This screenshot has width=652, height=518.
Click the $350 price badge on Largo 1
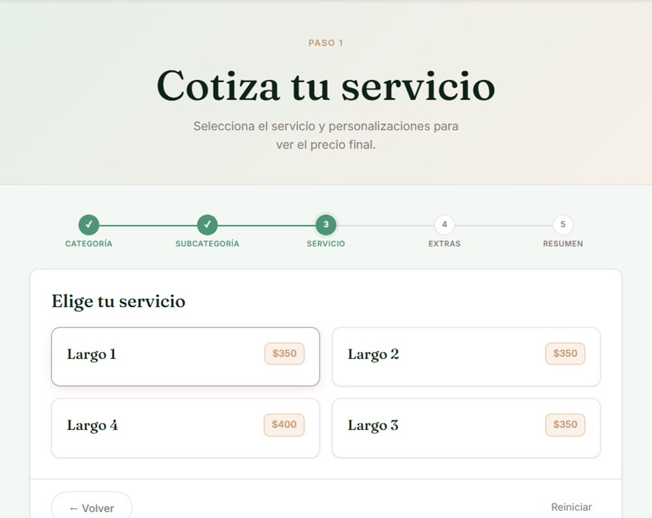click(284, 354)
